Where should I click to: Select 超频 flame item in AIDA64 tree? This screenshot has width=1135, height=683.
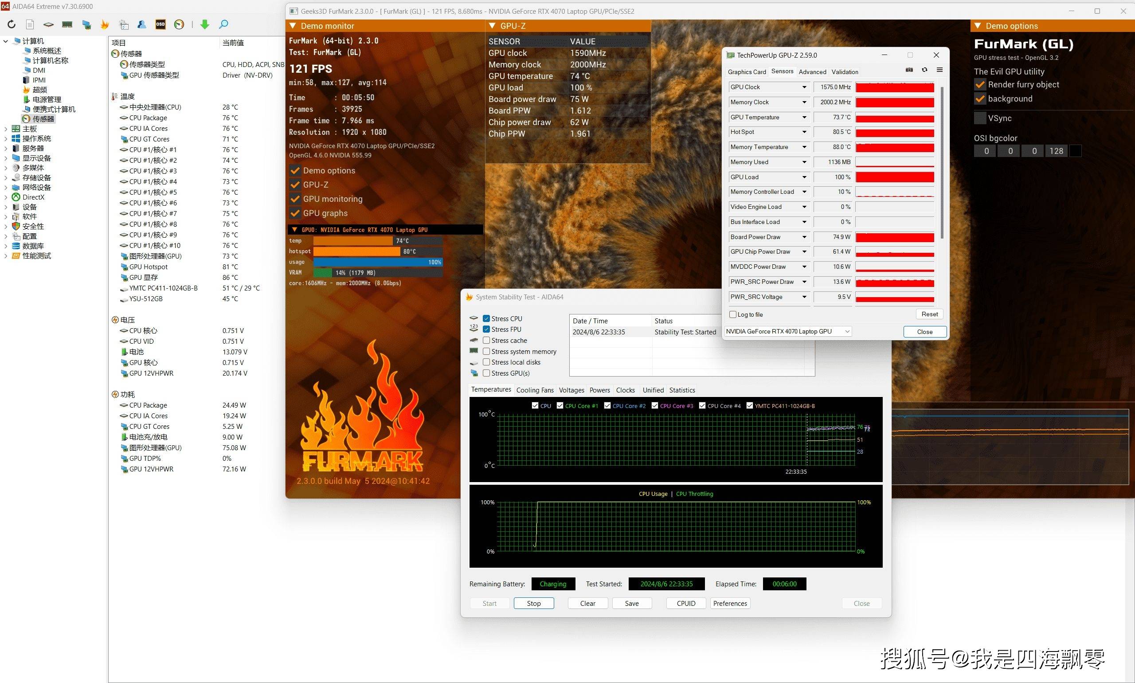click(x=35, y=90)
